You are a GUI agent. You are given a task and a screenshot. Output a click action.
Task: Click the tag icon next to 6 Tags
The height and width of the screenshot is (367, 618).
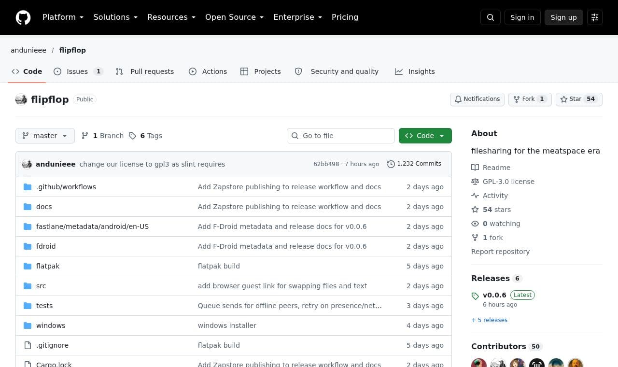132,136
